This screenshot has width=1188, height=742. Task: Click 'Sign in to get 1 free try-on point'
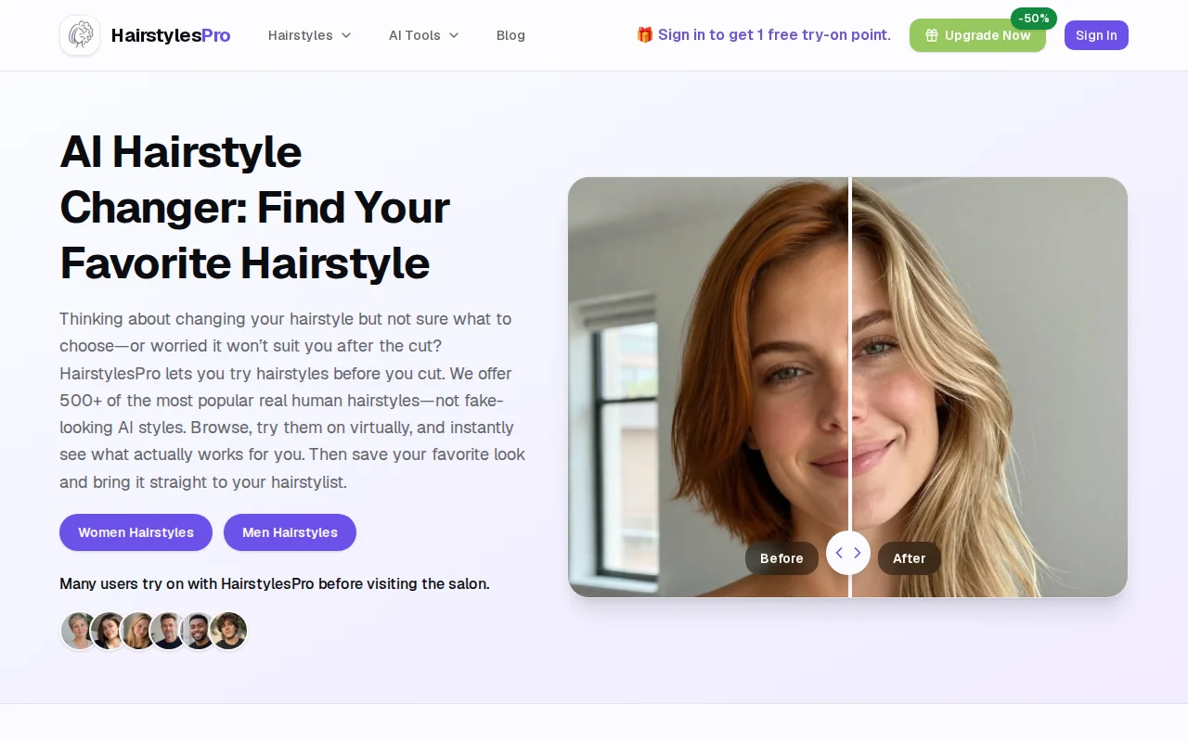774,35
